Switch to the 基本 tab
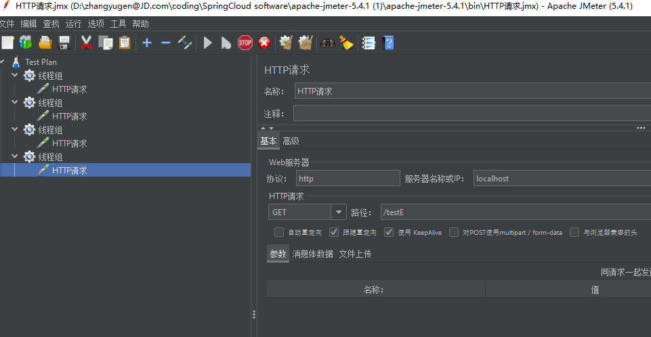 pos(268,141)
